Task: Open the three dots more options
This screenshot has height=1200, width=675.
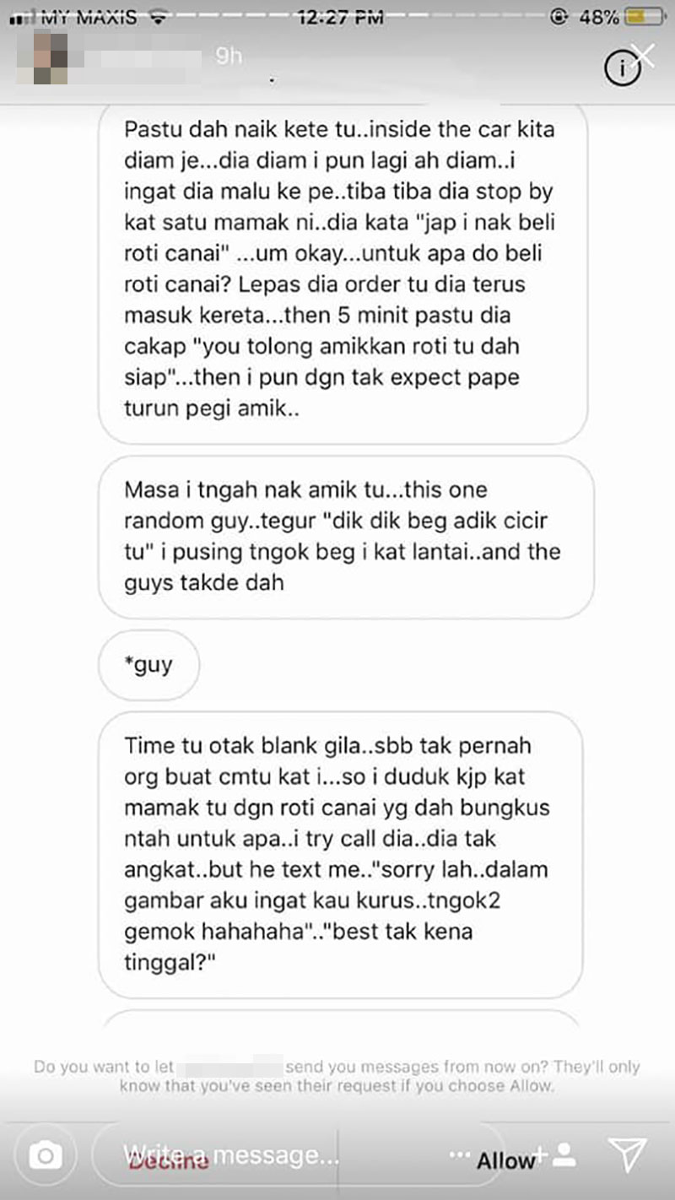Action: pos(460,1154)
